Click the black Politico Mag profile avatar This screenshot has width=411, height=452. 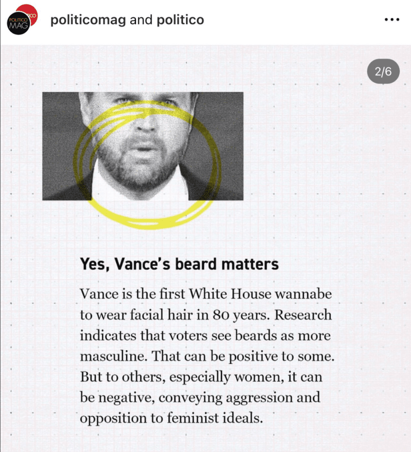point(18,25)
